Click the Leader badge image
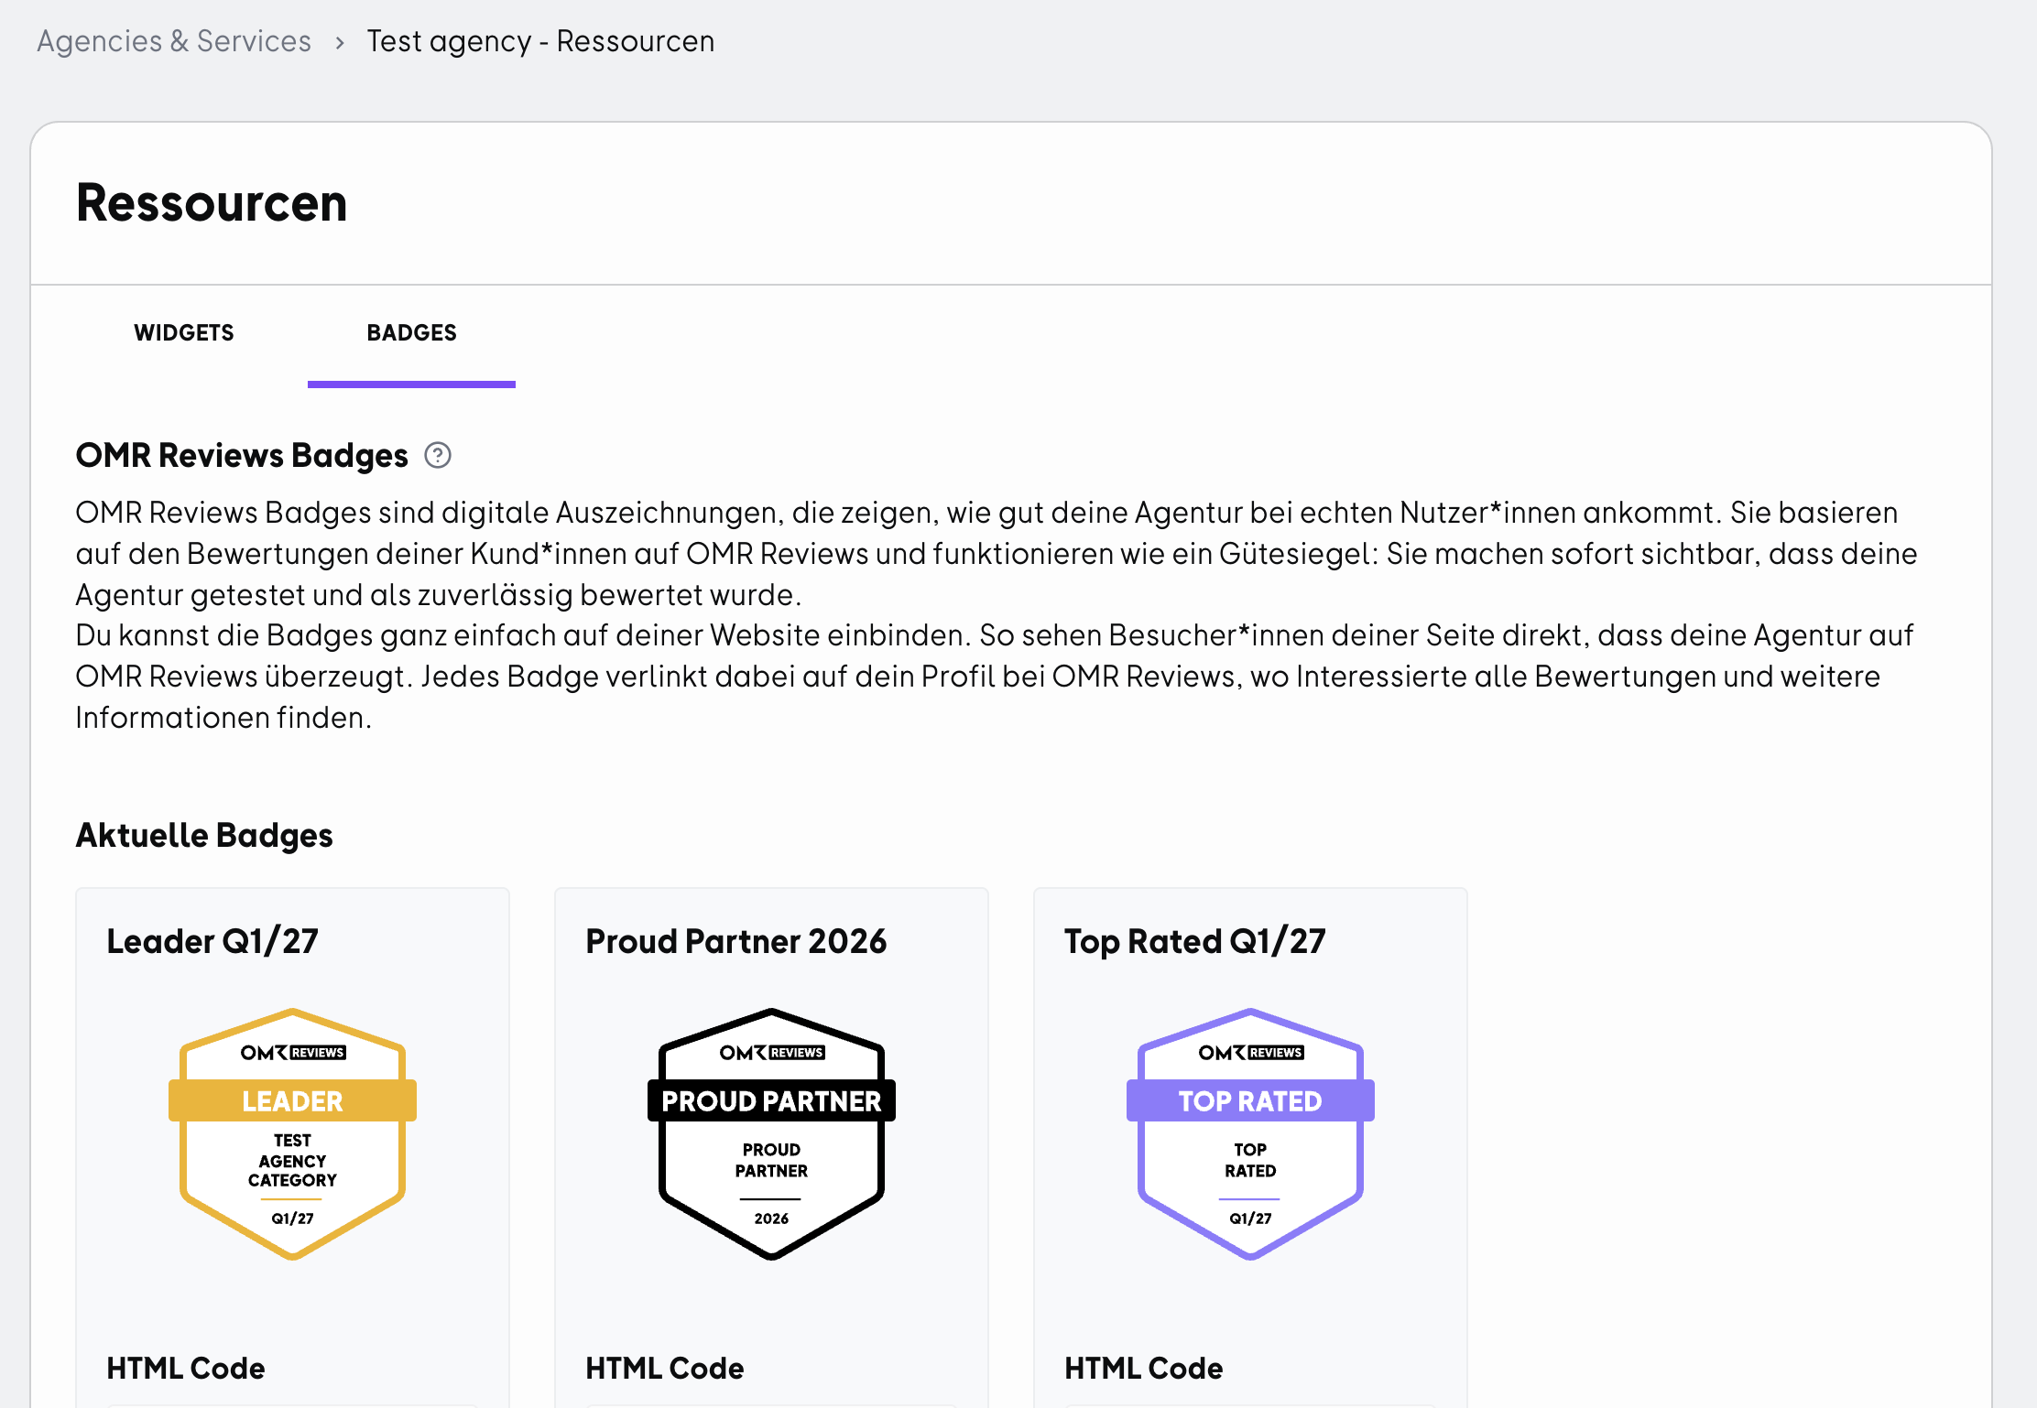 tap(292, 1133)
